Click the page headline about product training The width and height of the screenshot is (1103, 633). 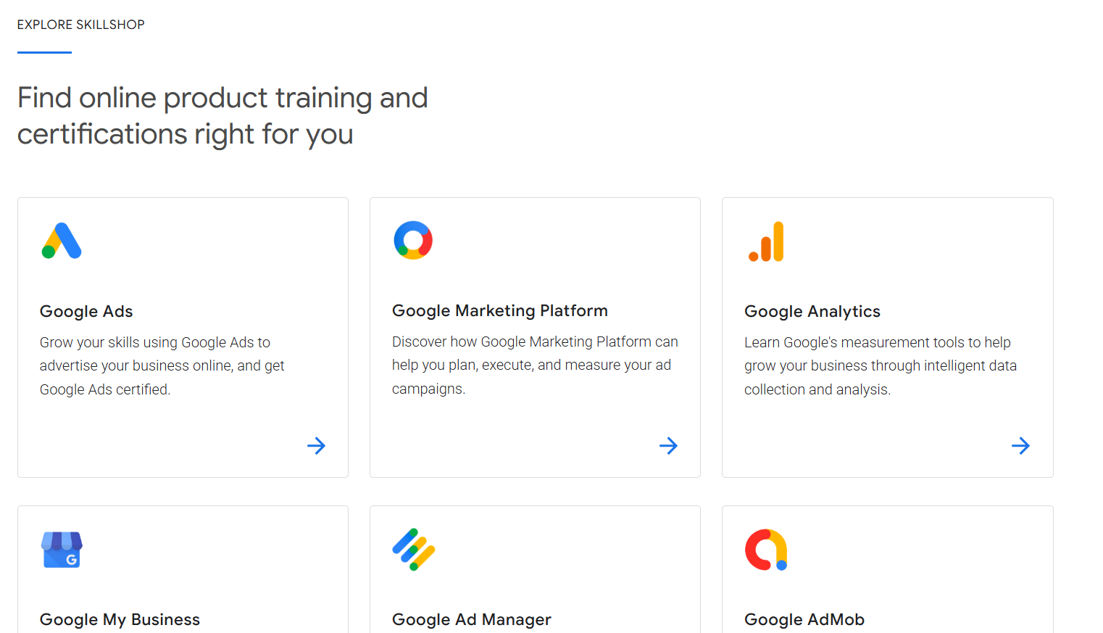pos(222,115)
